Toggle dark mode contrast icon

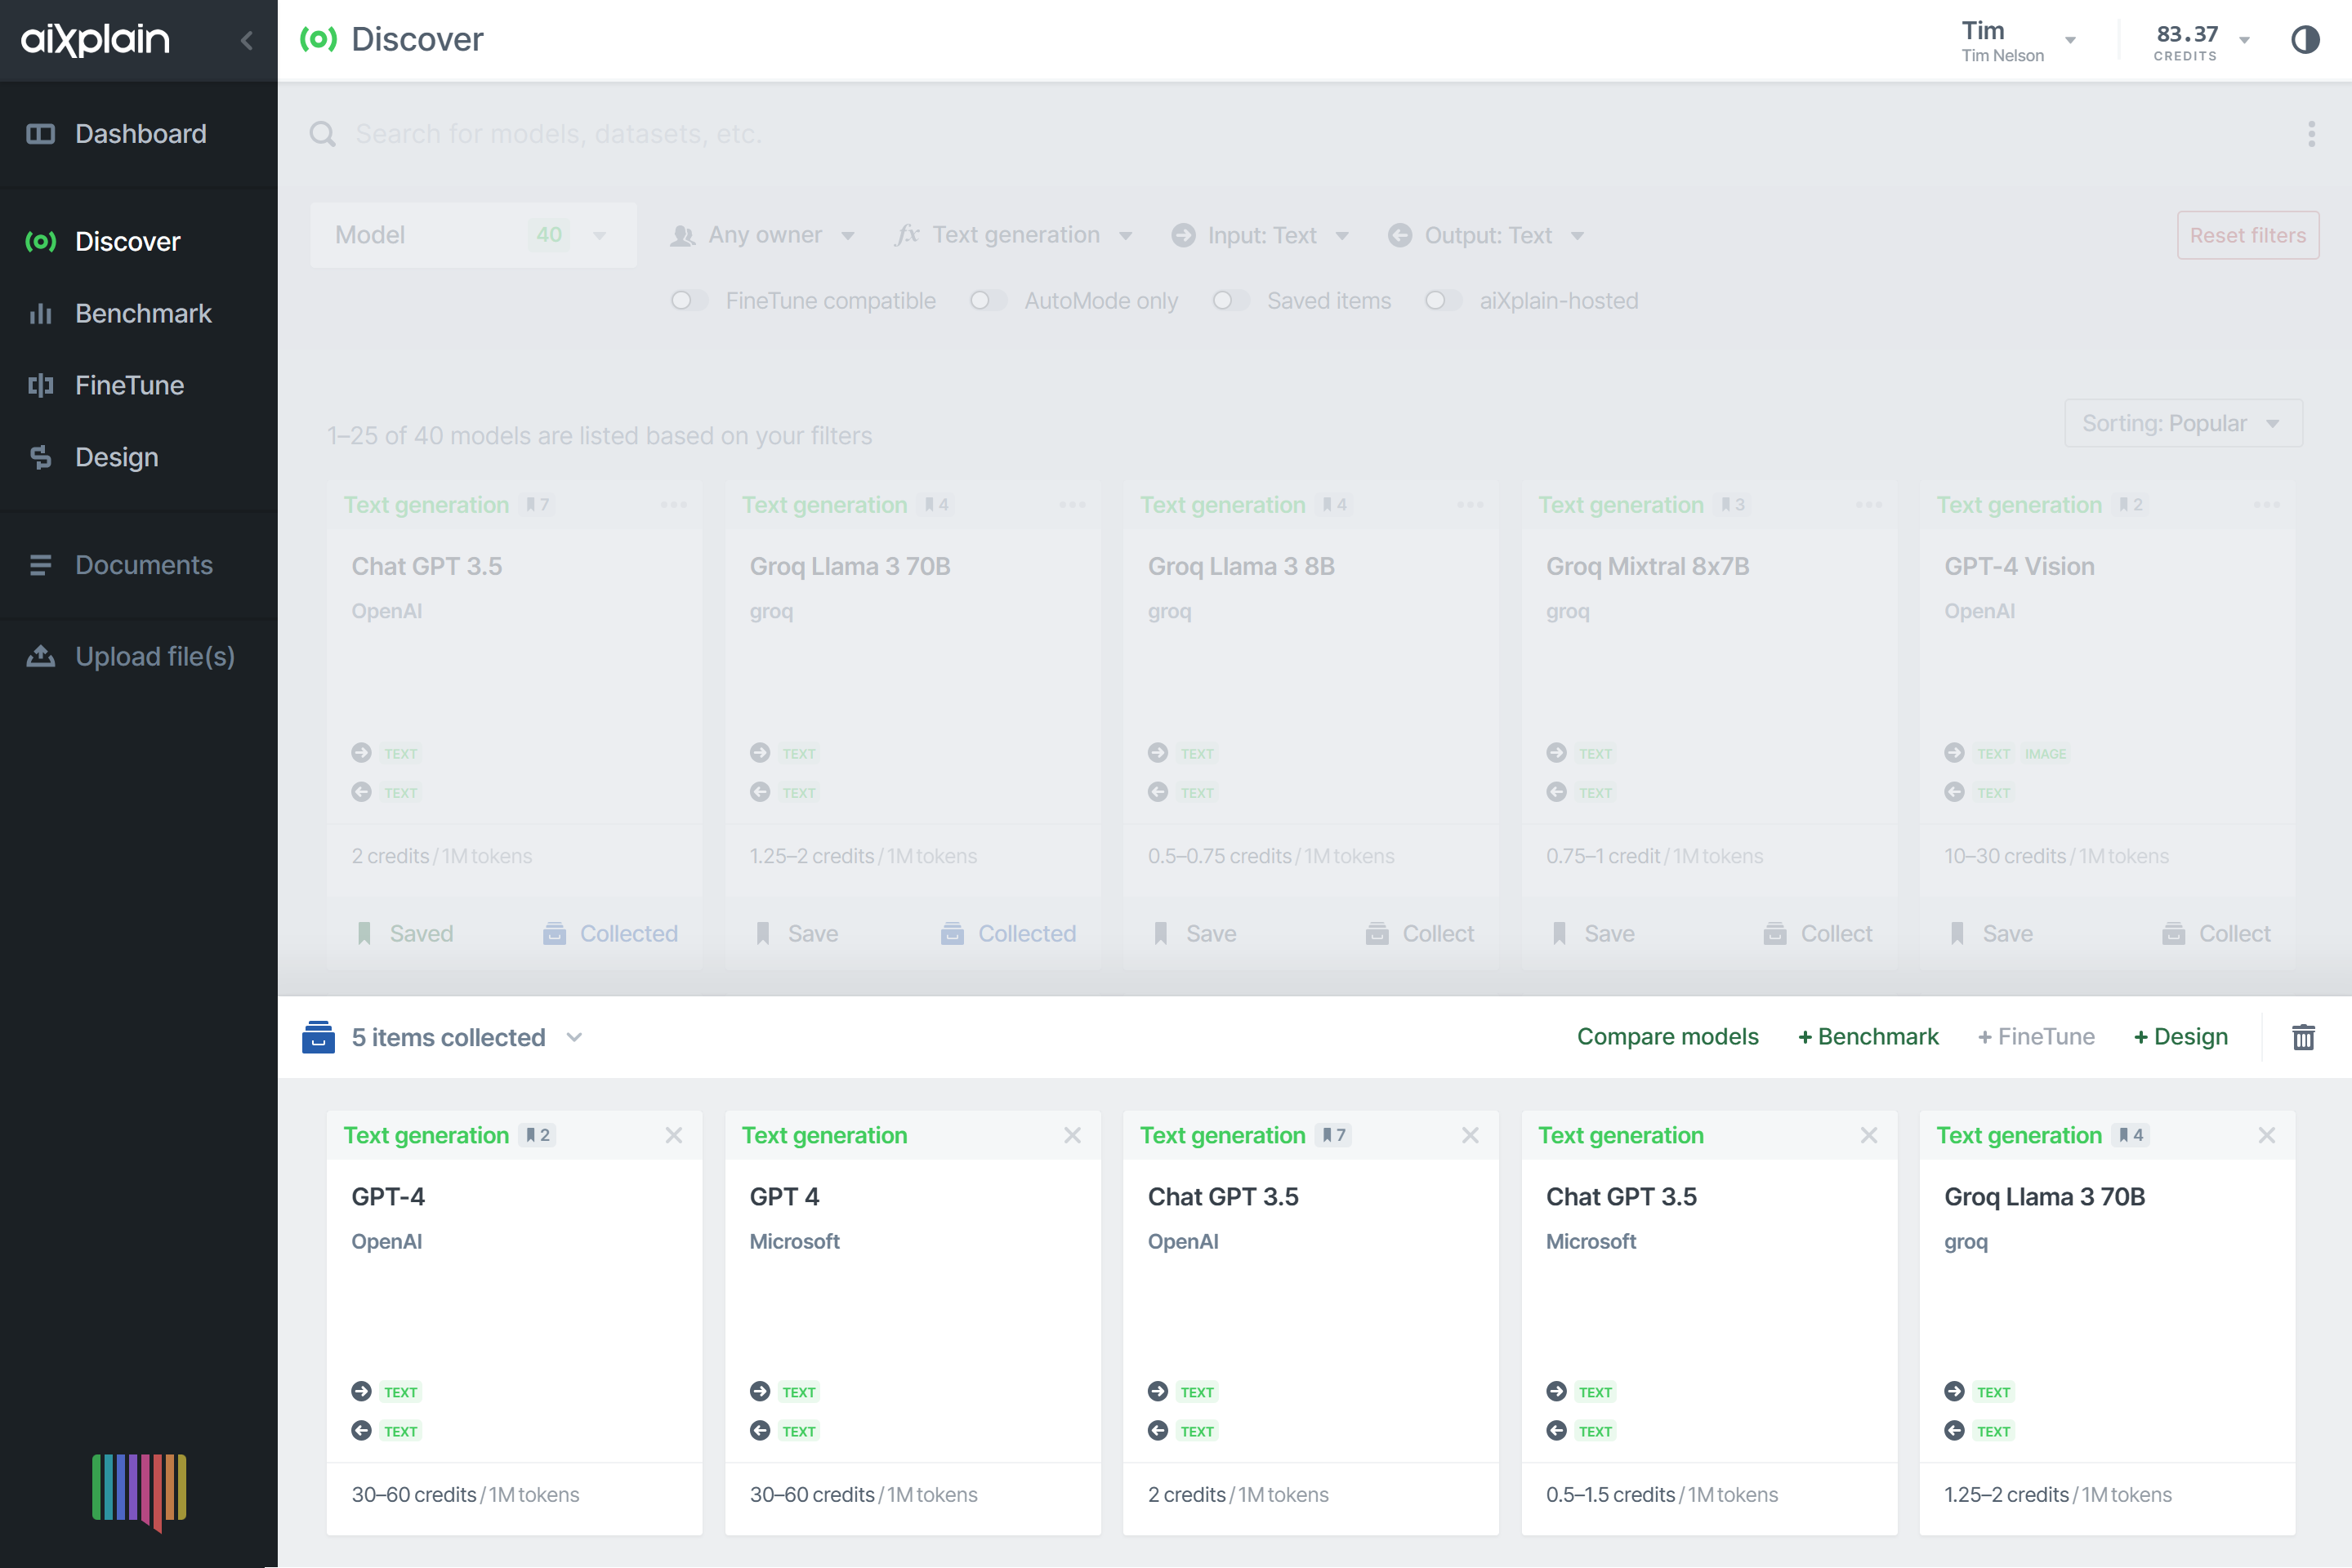point(2305,40)
